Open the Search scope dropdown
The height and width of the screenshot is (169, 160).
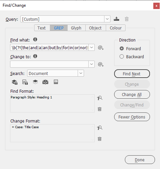pos(81,73)
